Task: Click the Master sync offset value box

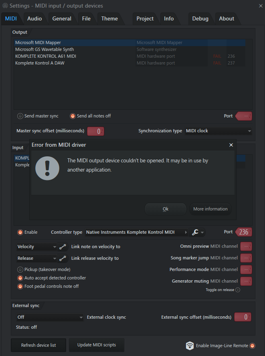Action: pos(95,131)
